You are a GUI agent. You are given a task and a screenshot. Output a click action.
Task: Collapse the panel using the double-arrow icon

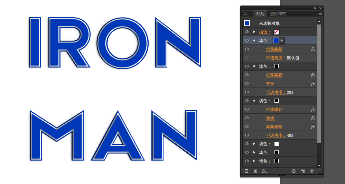(x=315, y=8)
